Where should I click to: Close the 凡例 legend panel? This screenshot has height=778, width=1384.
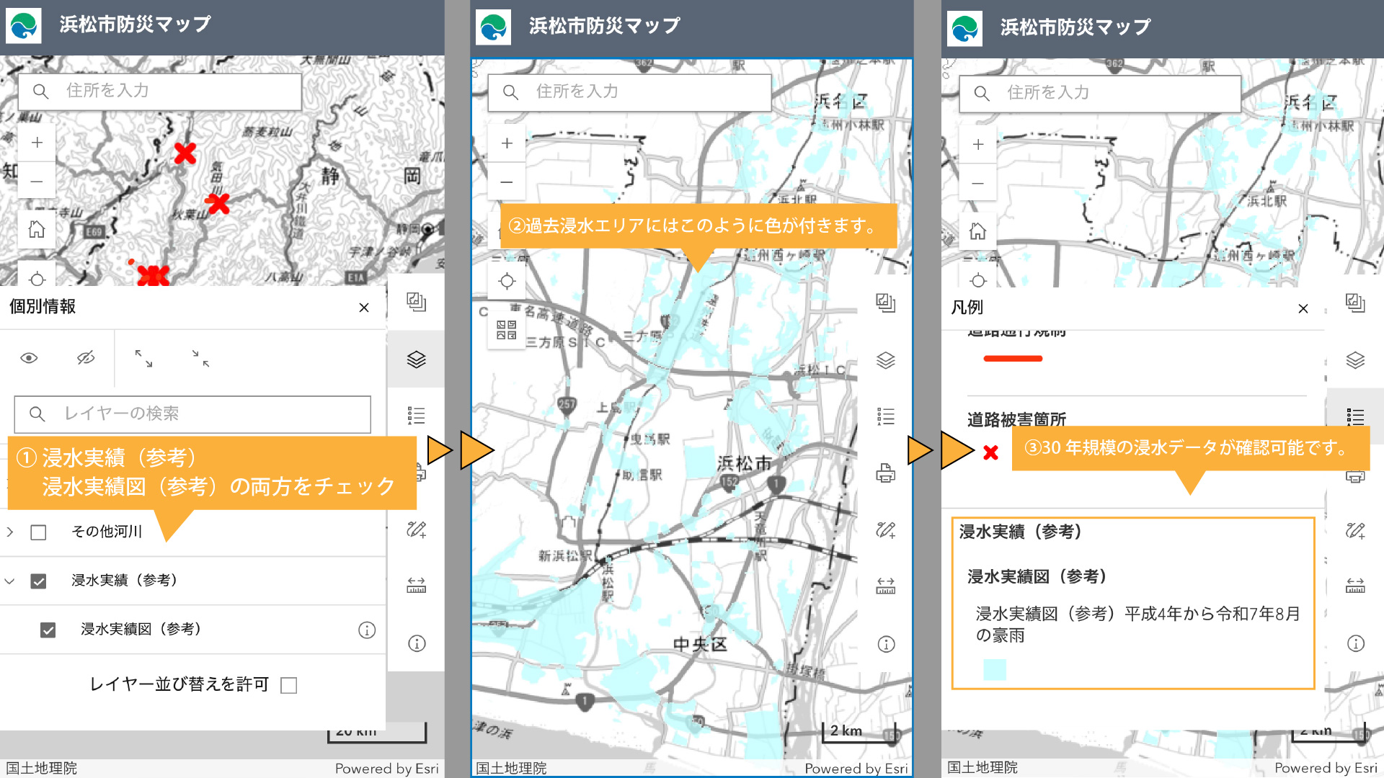coord(1303,308)
